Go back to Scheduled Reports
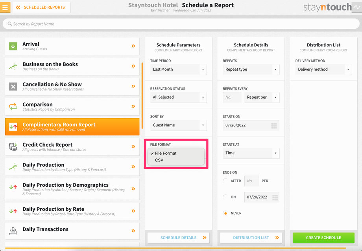 click(42, 7)
